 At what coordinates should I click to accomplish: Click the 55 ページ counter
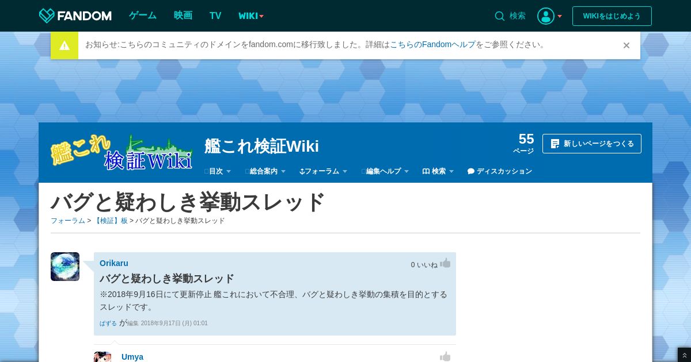pos(524,144)
